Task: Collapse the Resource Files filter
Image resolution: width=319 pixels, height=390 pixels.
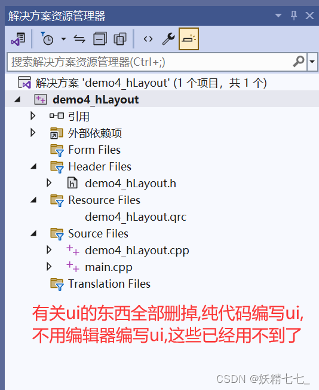Action: pos(34,200)
